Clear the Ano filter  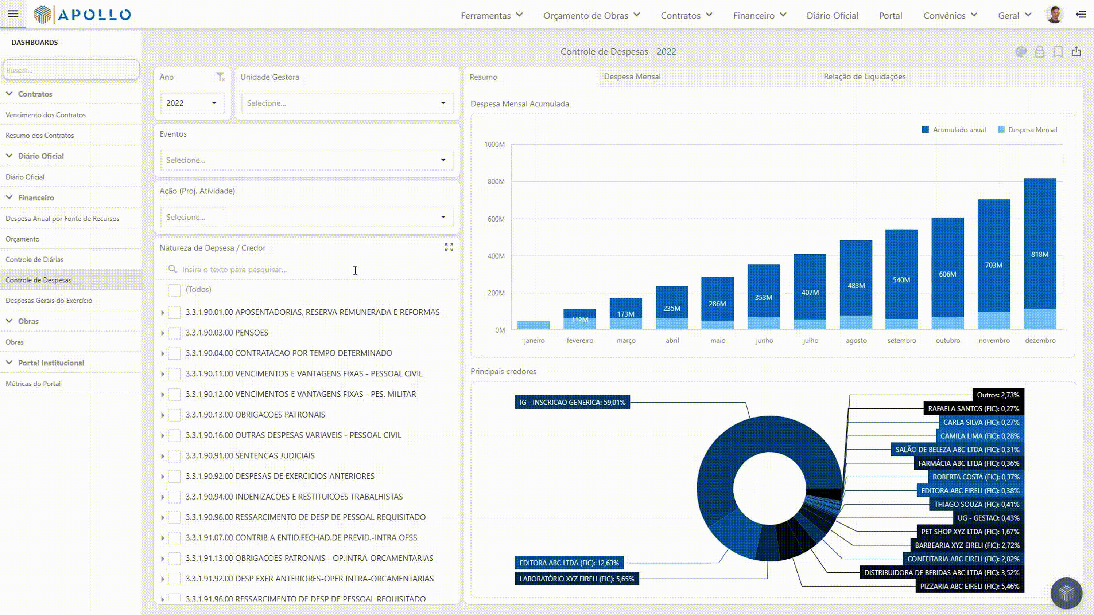220,77
